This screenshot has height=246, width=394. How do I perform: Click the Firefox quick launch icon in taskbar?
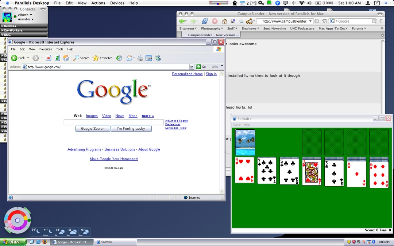coord(45,242)
